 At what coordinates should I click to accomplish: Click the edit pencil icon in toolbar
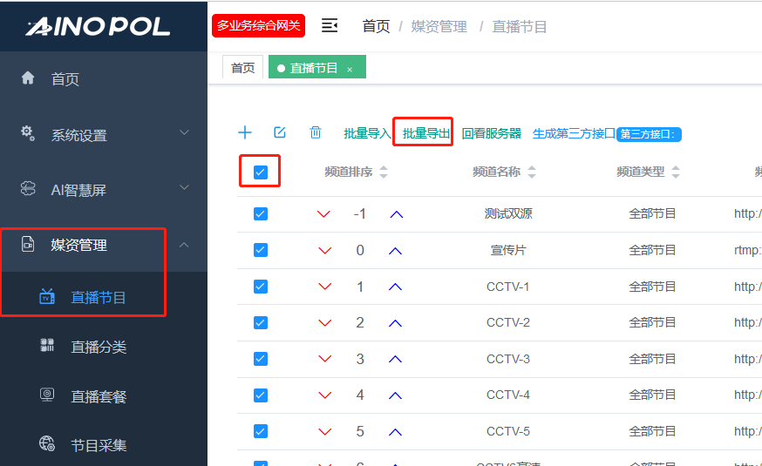(280, 132)
